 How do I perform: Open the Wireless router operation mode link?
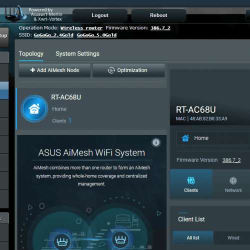81,28
